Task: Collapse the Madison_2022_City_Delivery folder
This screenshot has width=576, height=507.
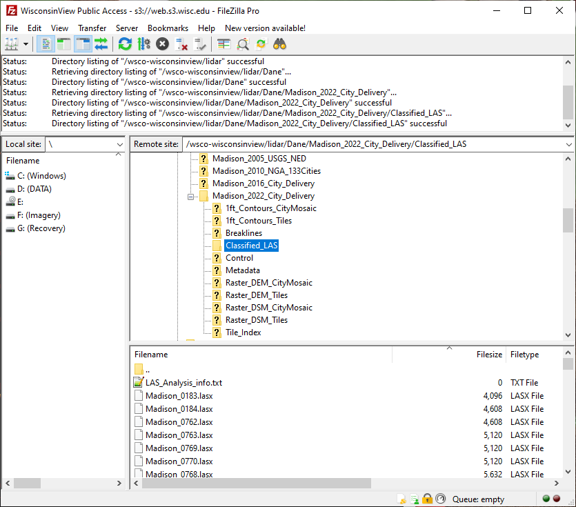Action: coord(191,196)
